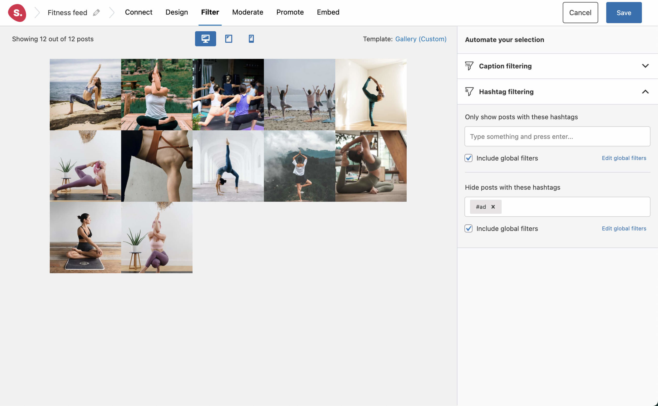Uncheck Include global filters under hidden hashtags
The height and width of the screenshot is (406, 658).
click(469, 228)
